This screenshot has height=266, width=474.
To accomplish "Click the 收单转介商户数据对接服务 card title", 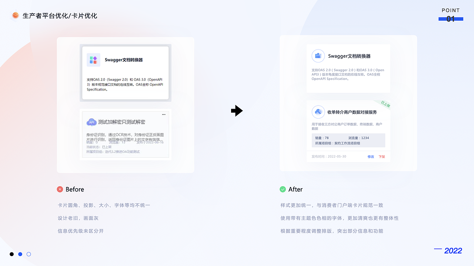I will click(352, 112).
